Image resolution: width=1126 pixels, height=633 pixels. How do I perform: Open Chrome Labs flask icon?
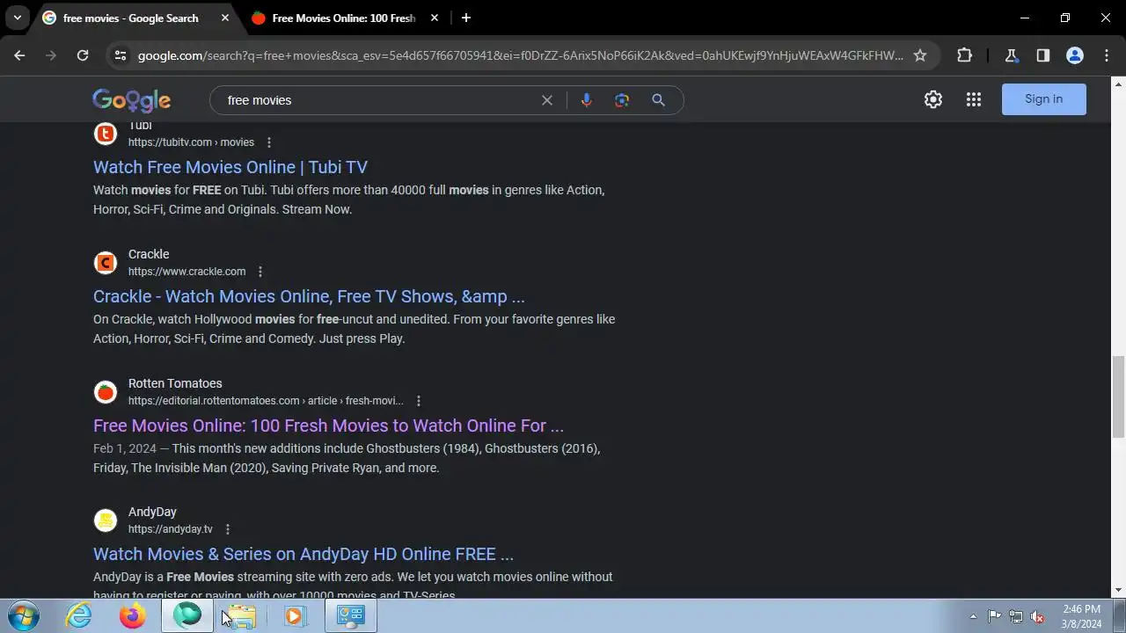click(x=1011, y=55)
